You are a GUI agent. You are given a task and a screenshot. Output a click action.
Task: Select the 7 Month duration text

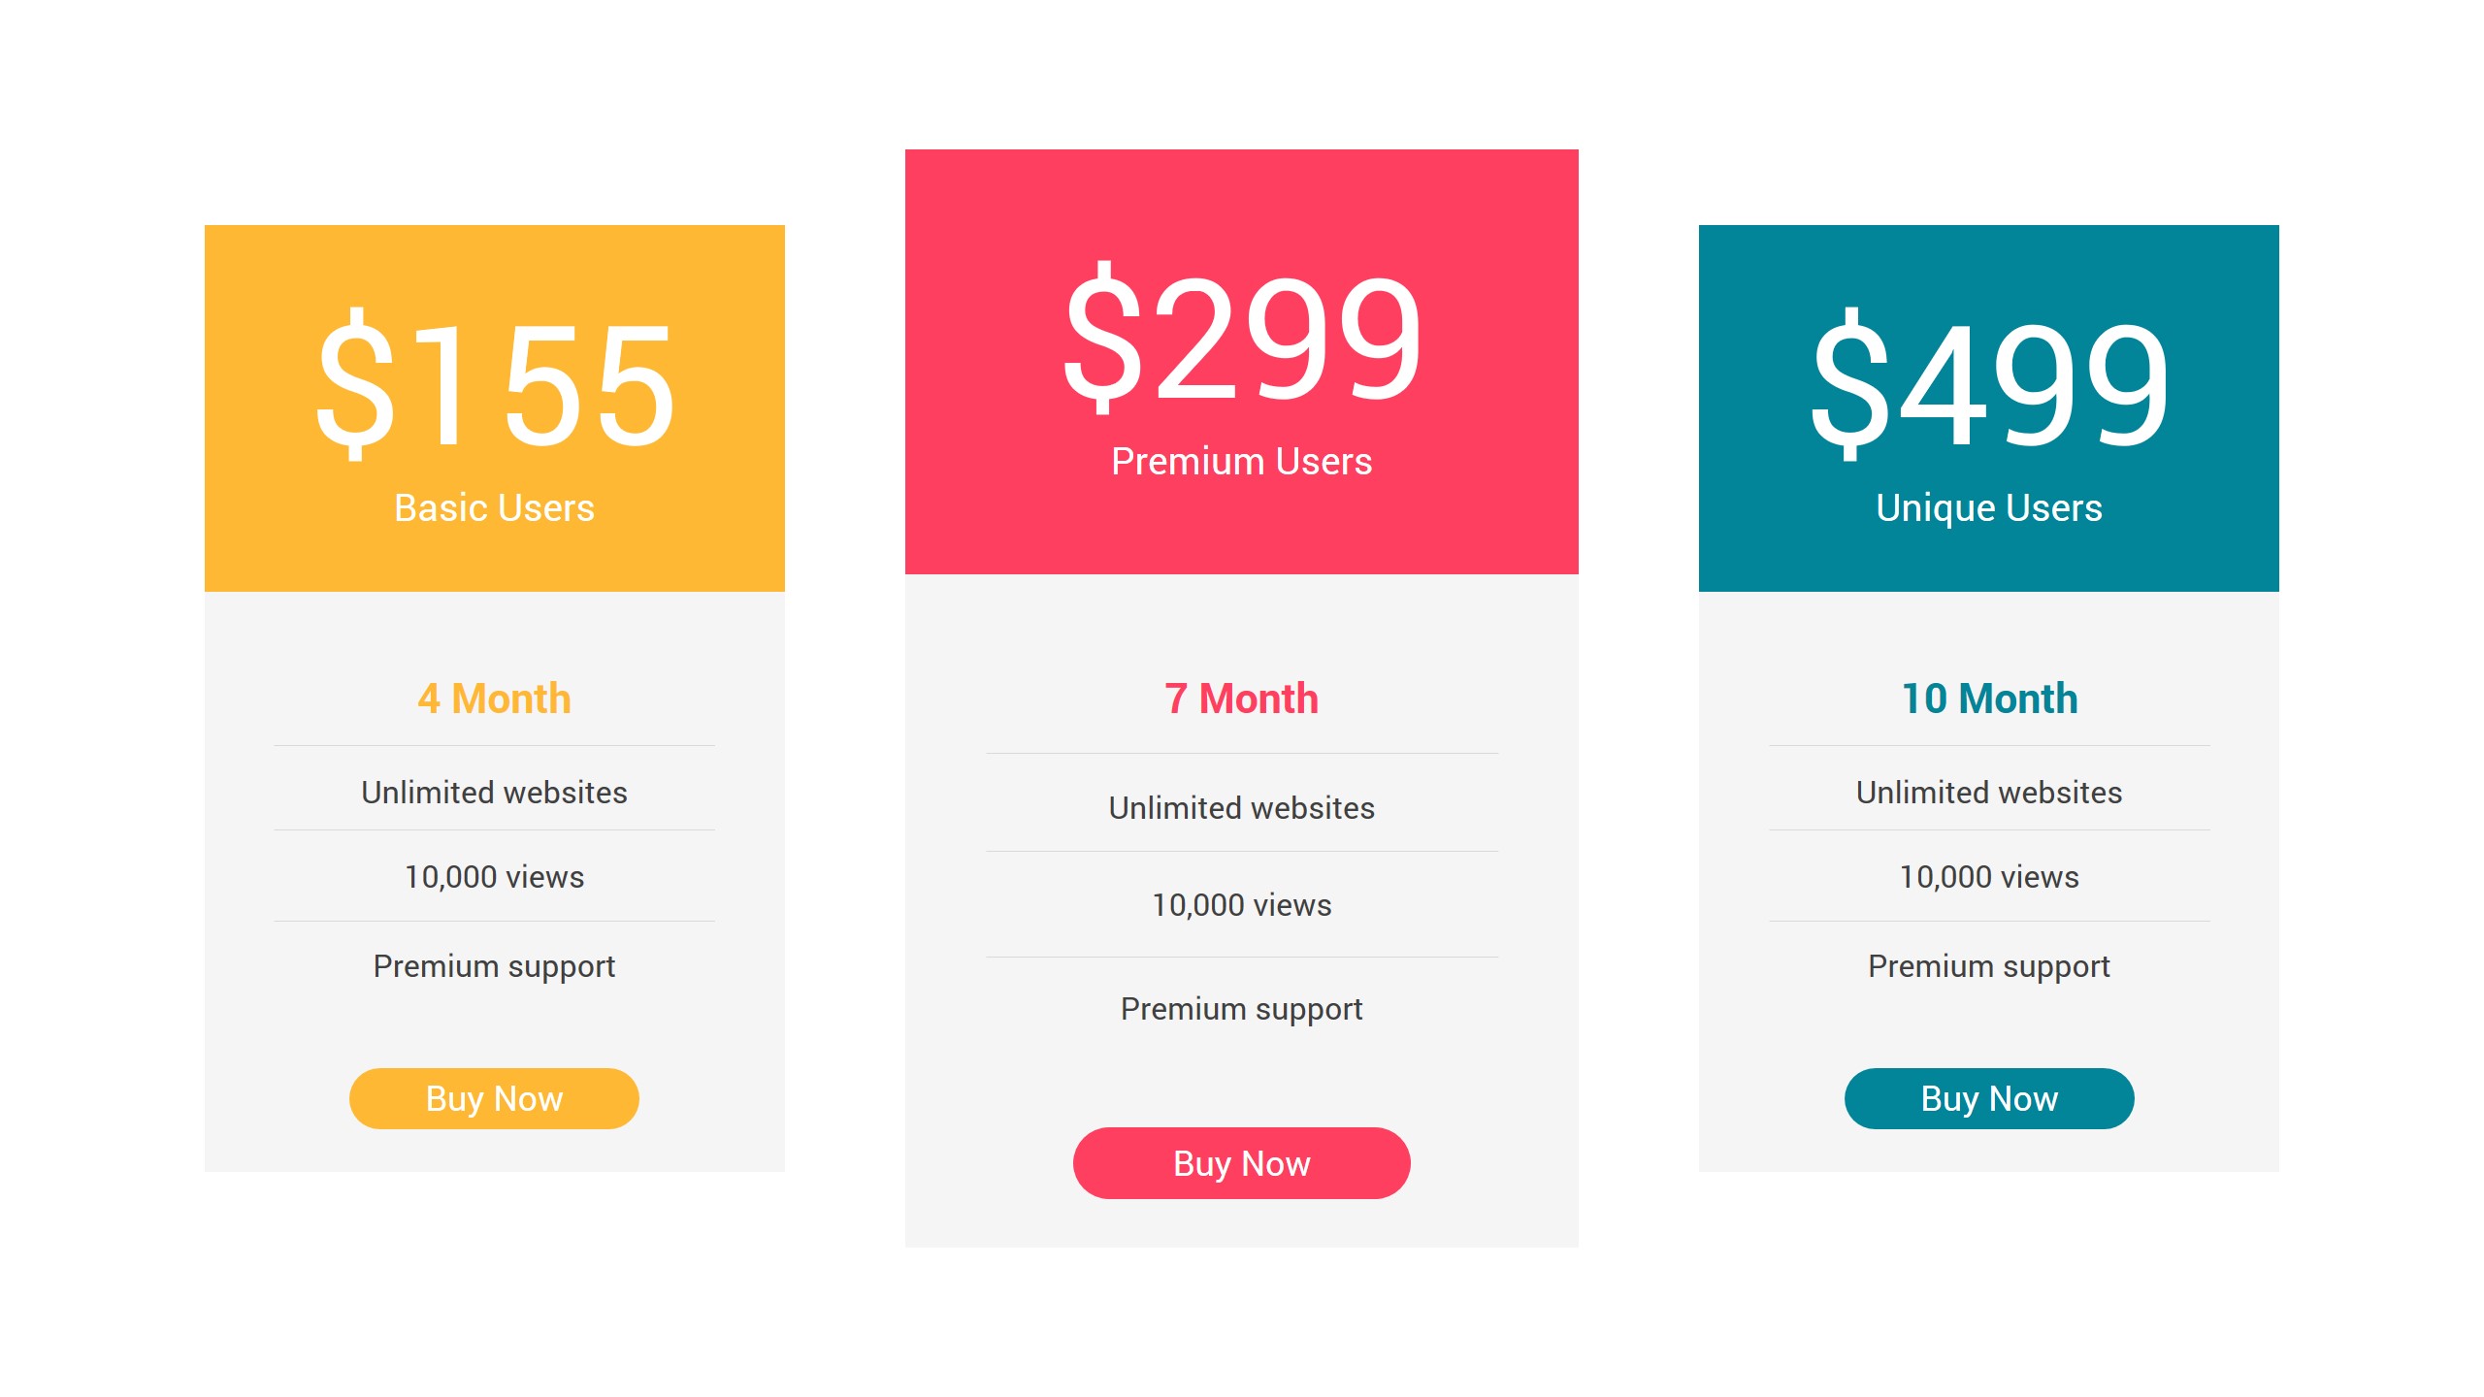tap(1241, 697)
